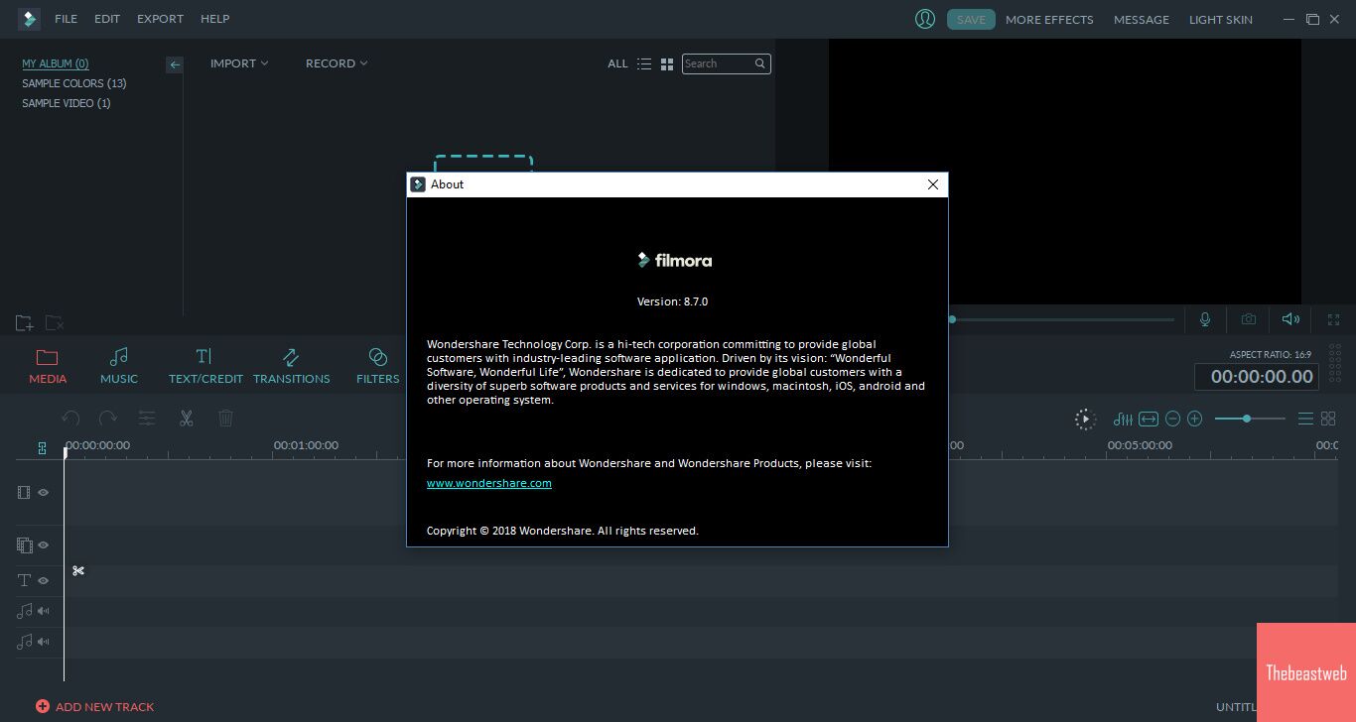The image size is (1356, 722).
Task: Redo the last action
Action: pyautogui.click(x=108, y=419)
